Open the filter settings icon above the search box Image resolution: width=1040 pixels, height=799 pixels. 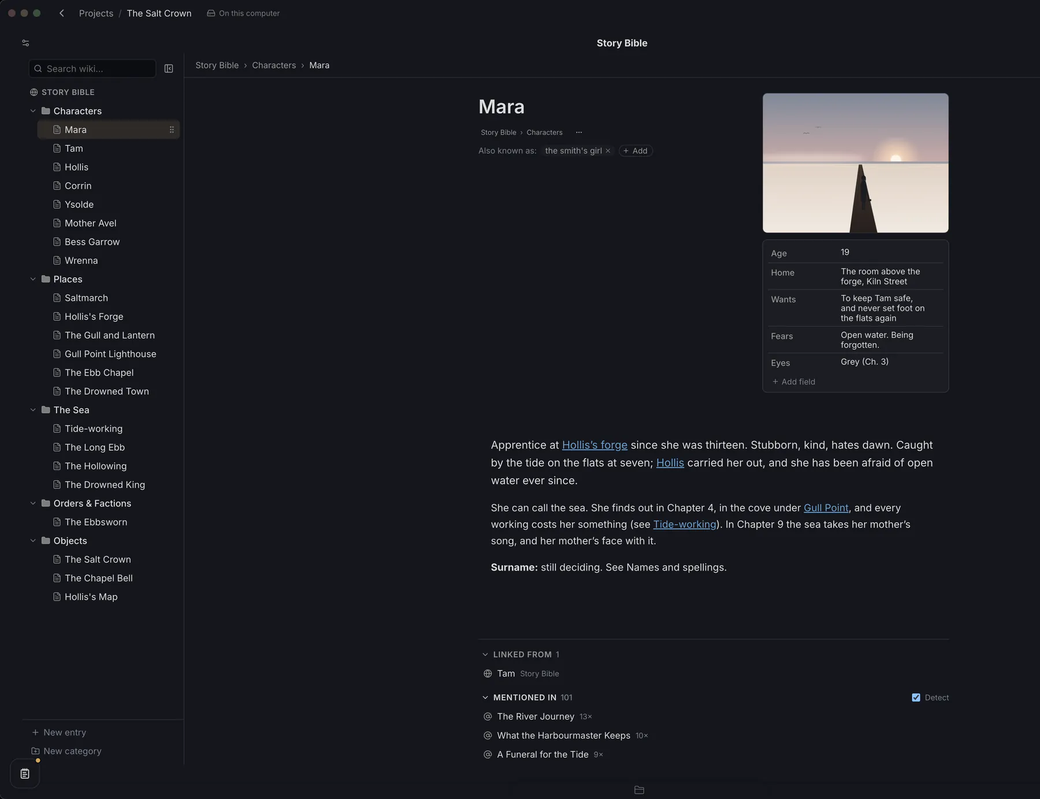(x=25, y=43)
